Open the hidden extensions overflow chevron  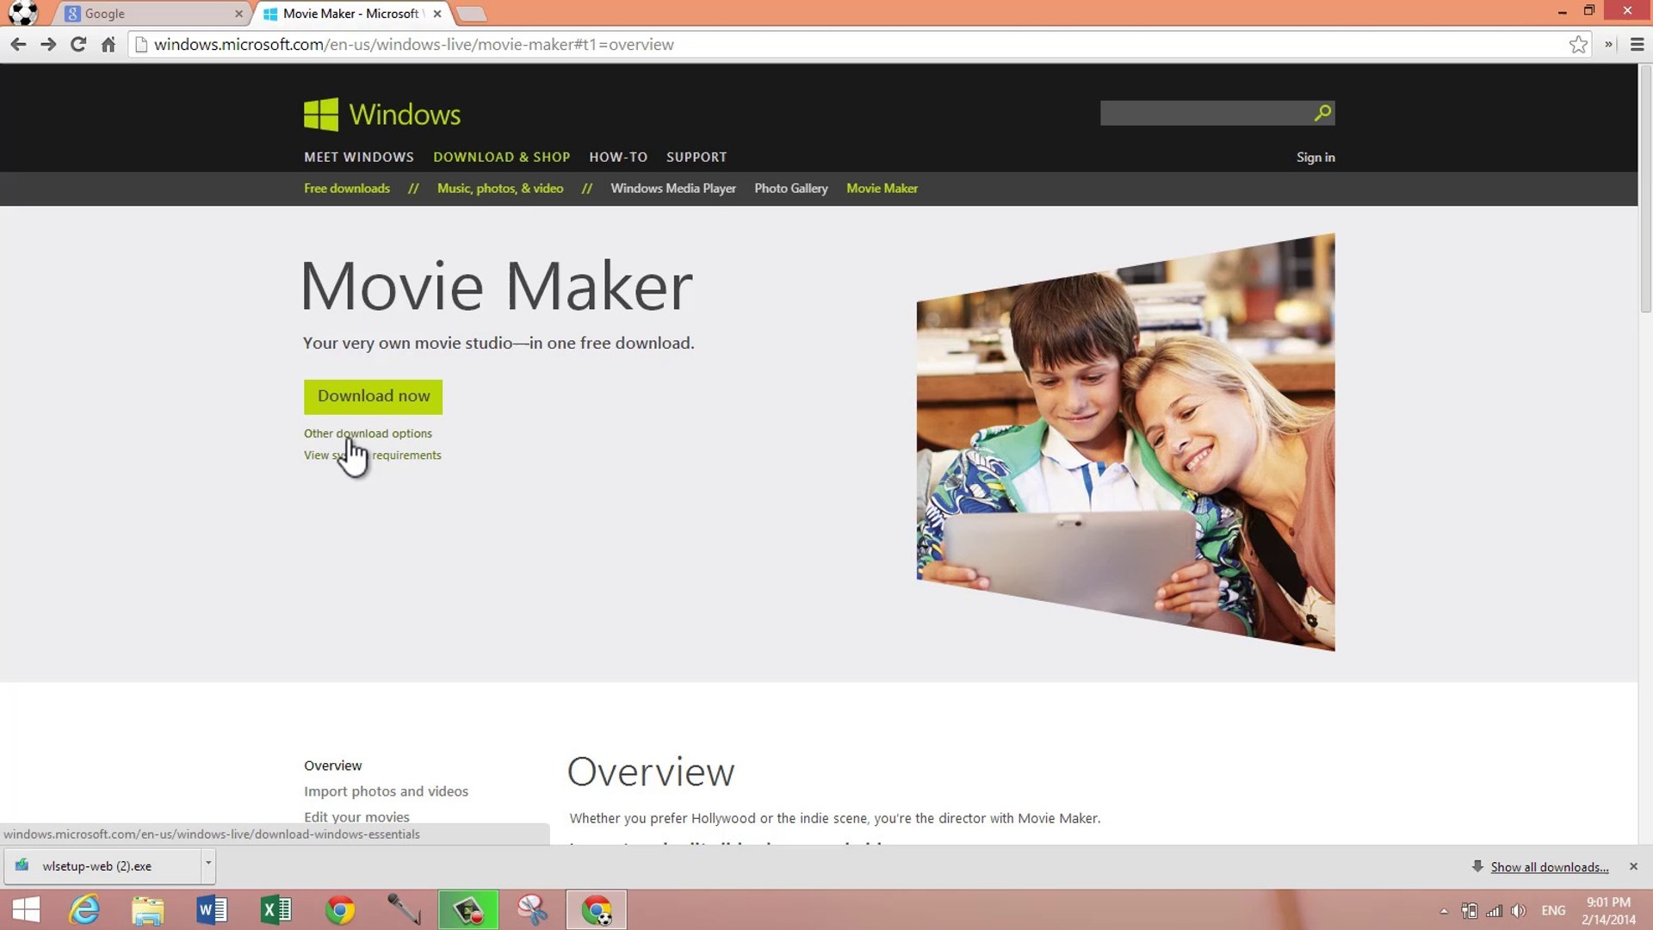[1608, 45]
